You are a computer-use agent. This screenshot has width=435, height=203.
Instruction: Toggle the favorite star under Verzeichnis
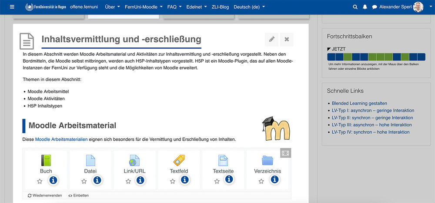pos(261,181)
